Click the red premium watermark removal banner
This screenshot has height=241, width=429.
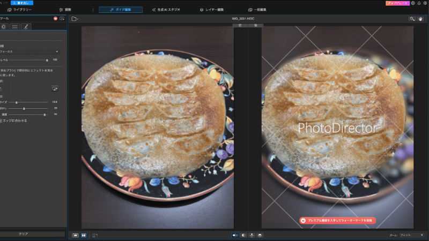click(338, 221)
